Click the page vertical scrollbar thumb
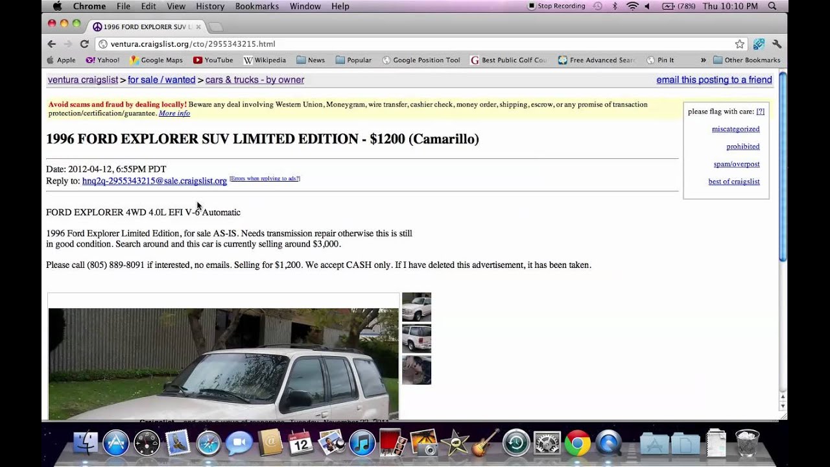This screenshot has height=467, width=830. point(783,167)
